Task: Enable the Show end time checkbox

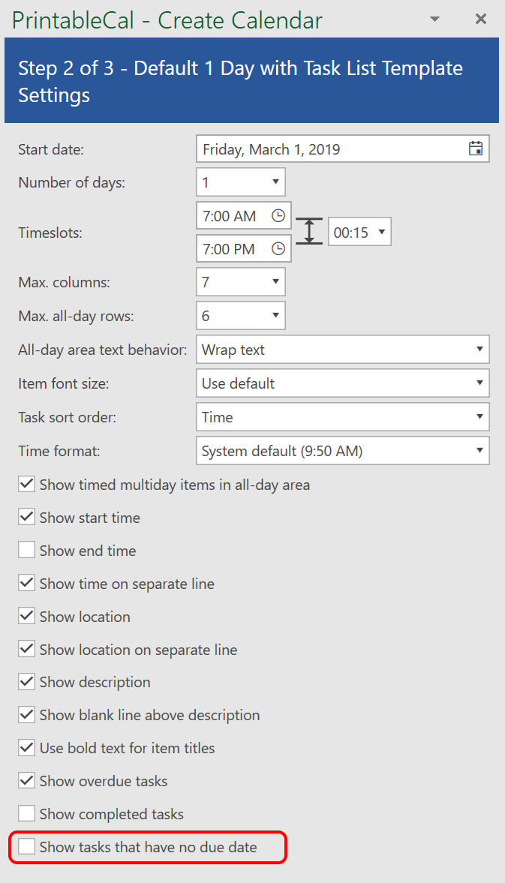Action: pos(27,551)
